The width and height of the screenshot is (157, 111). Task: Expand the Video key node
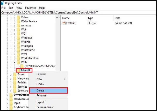[x=15, y=17]
